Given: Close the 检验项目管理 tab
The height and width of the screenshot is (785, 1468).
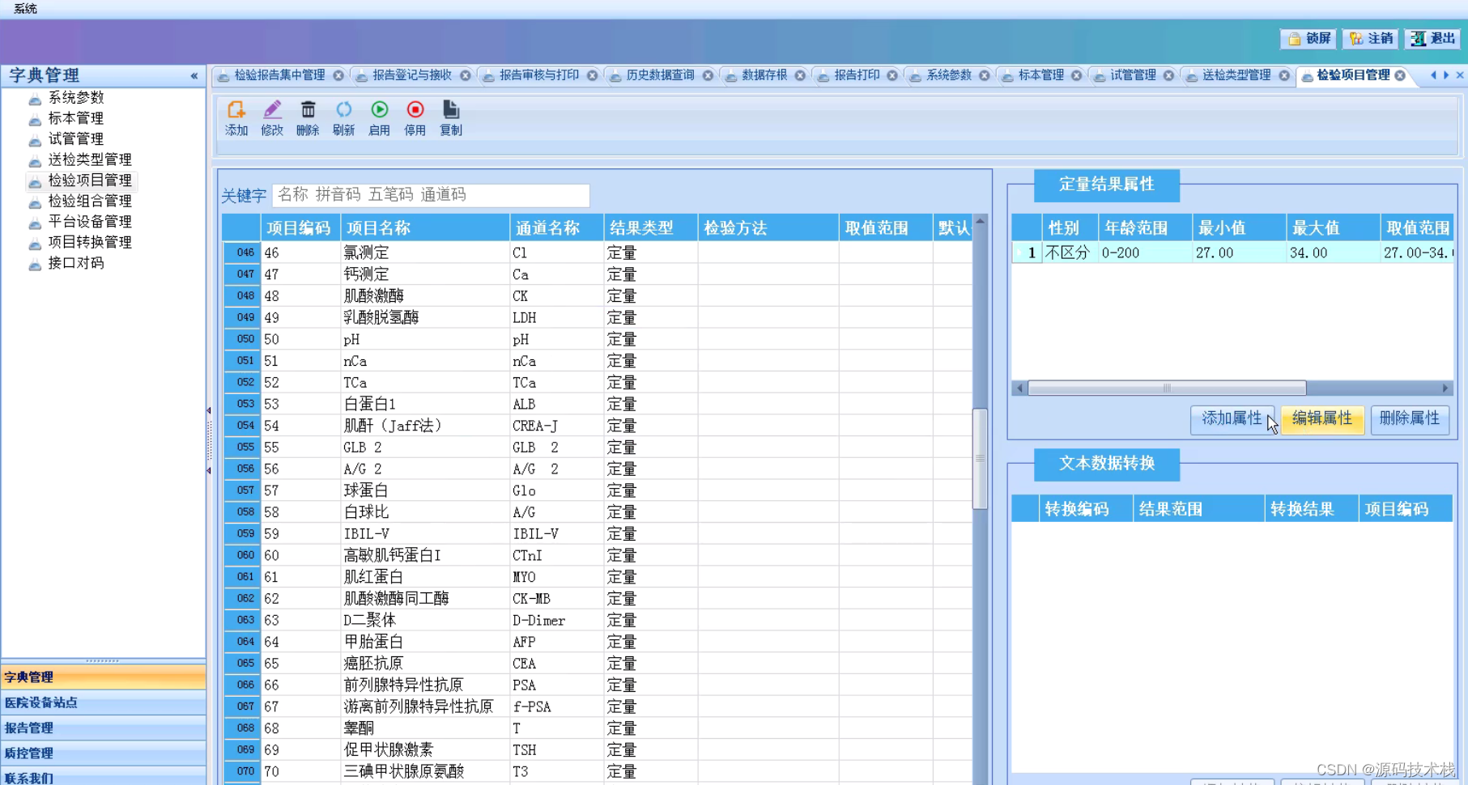Looking at the screenshot, I should (1400, 75).
